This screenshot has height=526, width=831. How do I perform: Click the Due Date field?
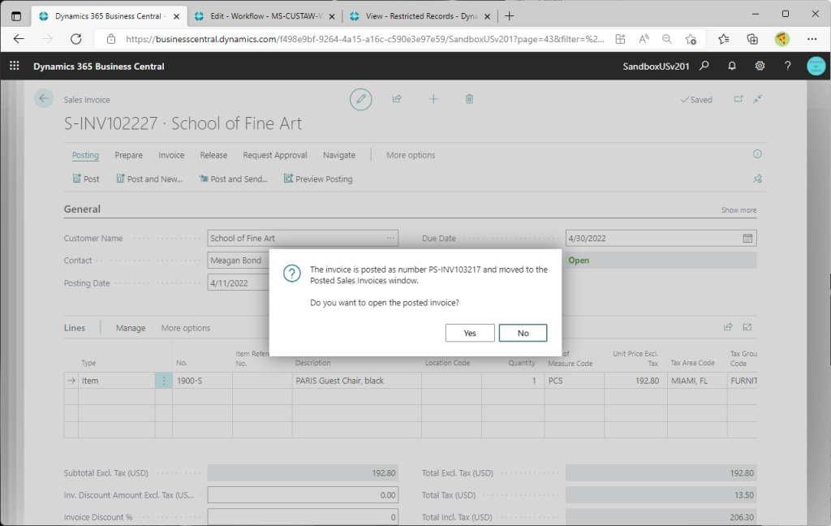tap(661, 238)
